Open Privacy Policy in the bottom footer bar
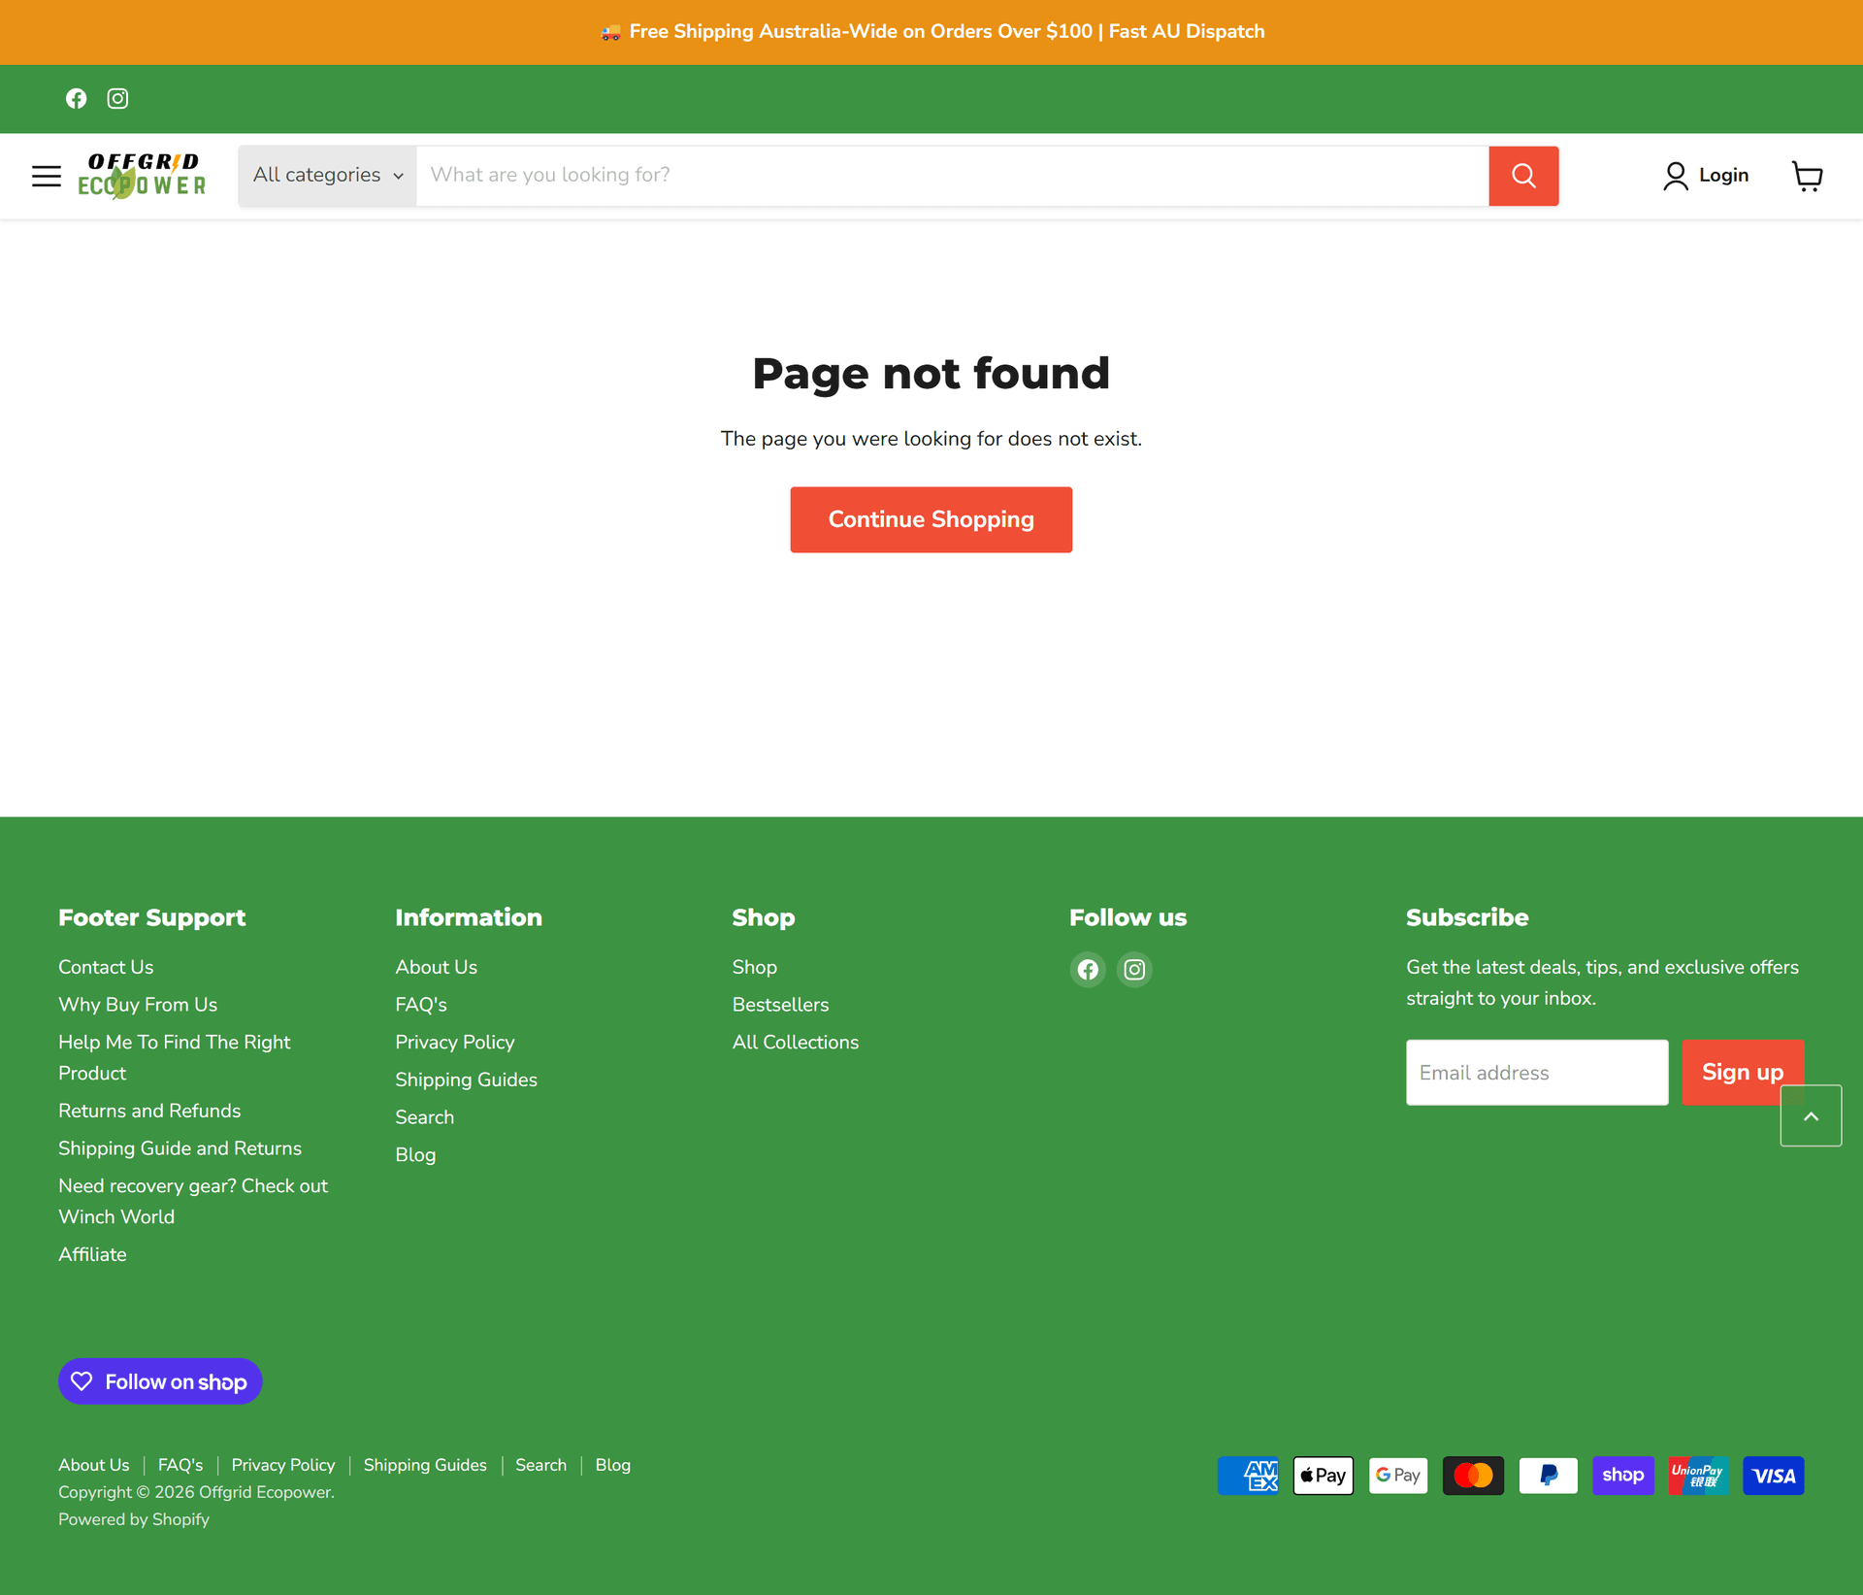This screenshot has width=1863, height=1595. pyautogui.click(x=282, y=1465)
